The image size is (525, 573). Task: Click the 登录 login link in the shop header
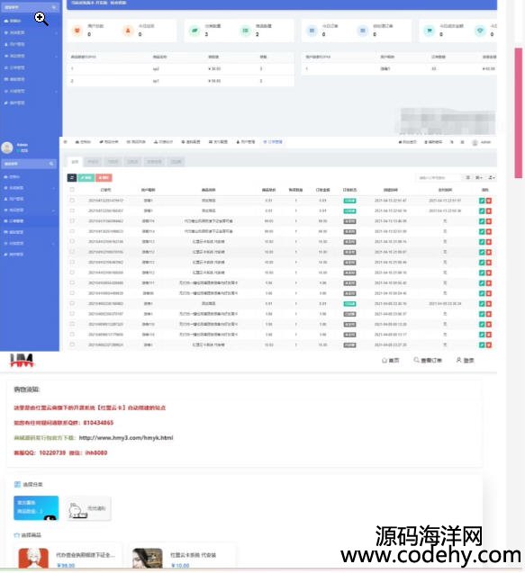tap(465, 361)
